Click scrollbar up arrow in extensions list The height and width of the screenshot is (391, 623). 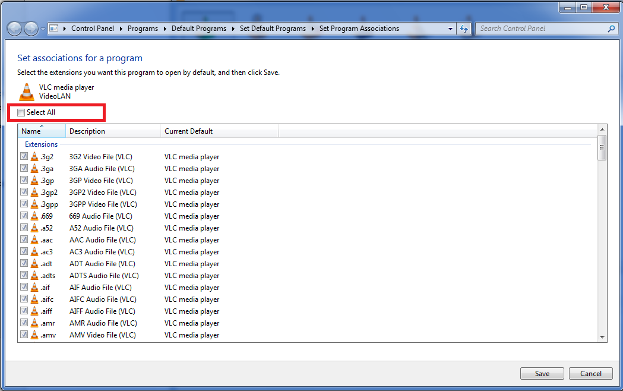pos(602,129)
